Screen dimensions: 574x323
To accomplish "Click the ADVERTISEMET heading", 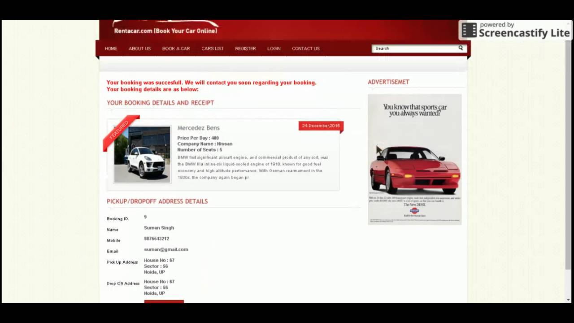I will 388,82.
